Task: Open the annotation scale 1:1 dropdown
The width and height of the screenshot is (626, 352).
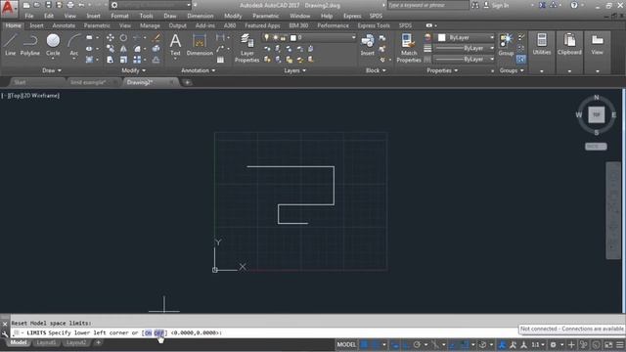Action: [x=538, y=344]
